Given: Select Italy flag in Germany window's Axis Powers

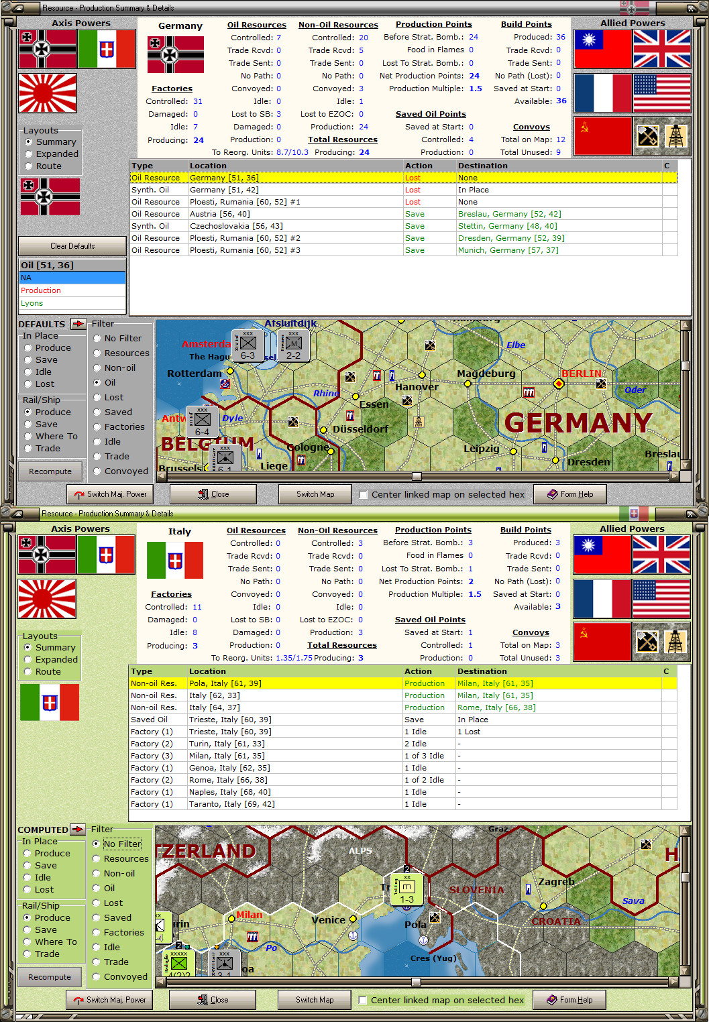Looking at the screenshot, I should point(107,49).
